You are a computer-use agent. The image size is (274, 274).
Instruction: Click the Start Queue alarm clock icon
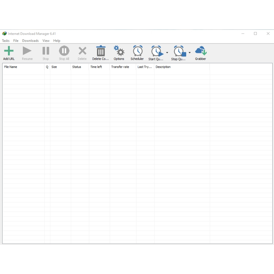(x=157, y=51)
